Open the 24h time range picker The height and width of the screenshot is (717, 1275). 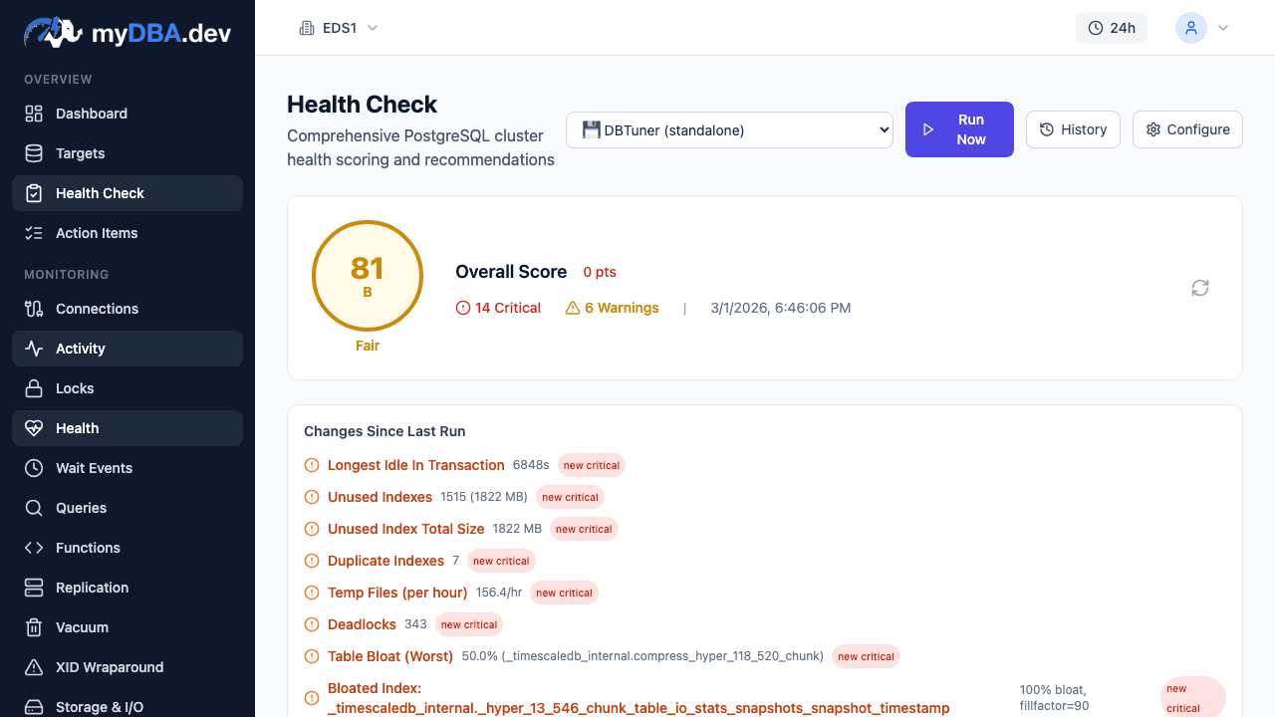click(x=1112, y=28)
